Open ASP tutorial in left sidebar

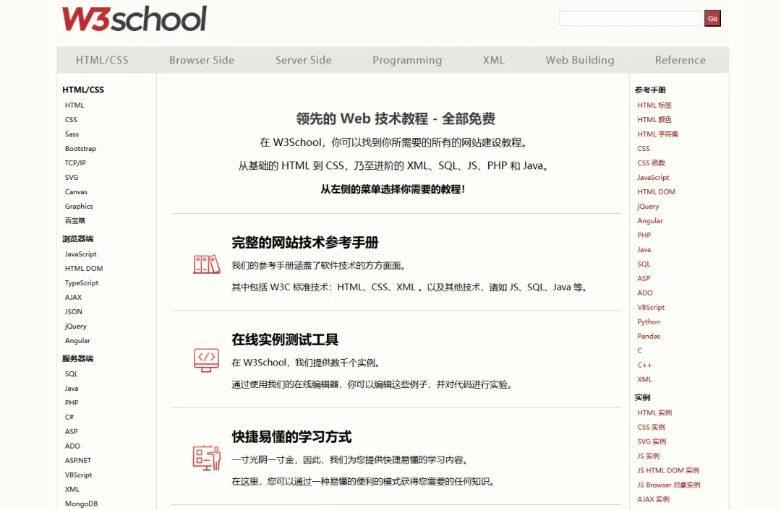(x=71, y=431)
